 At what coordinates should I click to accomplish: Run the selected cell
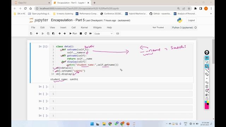(73, 34)
